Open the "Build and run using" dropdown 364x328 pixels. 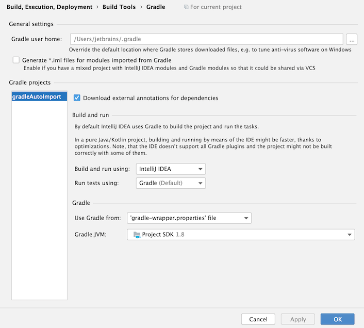tap(171, 169)
